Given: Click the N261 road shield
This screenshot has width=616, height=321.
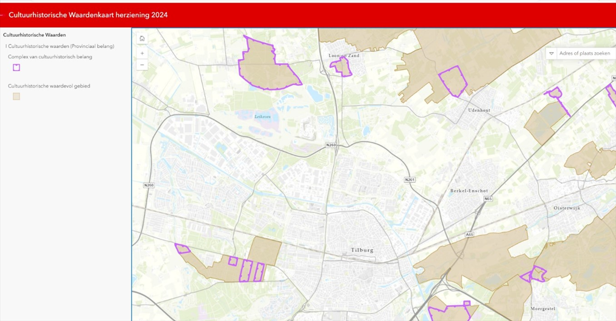Looking at the screenshot, I should tap(409, 180).
